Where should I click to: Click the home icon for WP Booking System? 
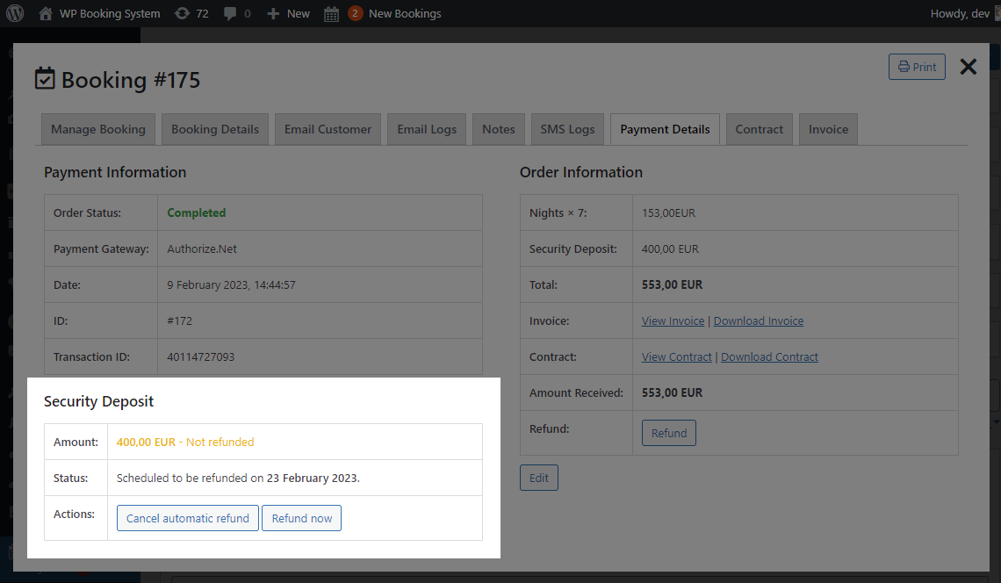[46, 13]
